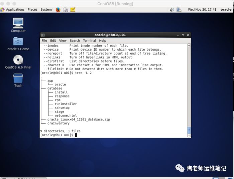Minimize the oracle@db01 terminal window
This screenshot has width=234, height=179.
(178, 35)
